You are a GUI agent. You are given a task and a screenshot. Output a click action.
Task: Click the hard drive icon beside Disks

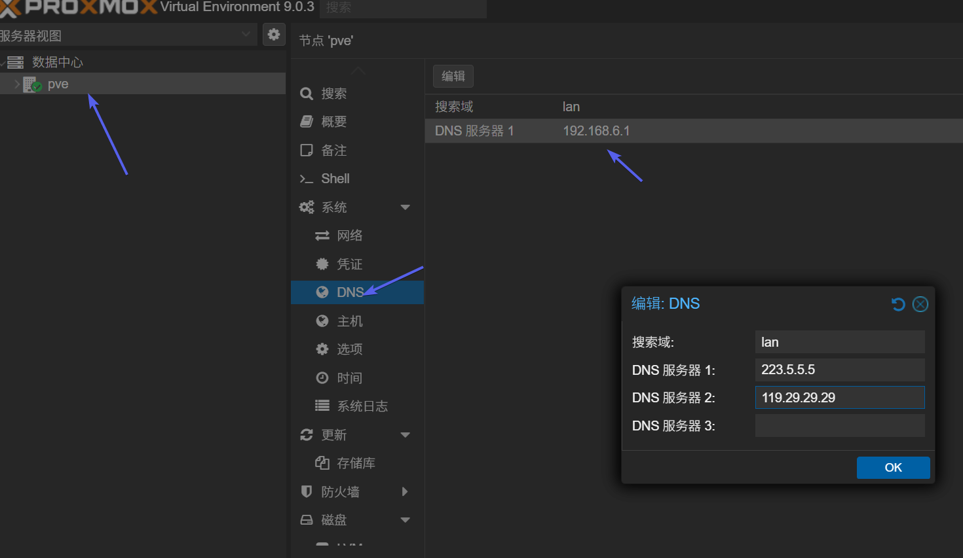tap(306, 520)
